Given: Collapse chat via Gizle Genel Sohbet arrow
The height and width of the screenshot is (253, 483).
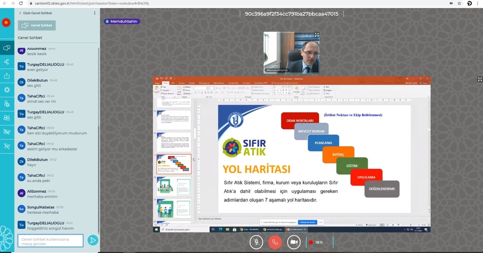Looking at the screenshot, I should 20,13.
